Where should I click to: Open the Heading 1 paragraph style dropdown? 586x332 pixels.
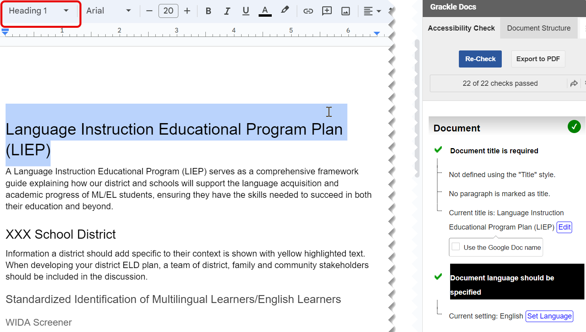tap(39, 11)
